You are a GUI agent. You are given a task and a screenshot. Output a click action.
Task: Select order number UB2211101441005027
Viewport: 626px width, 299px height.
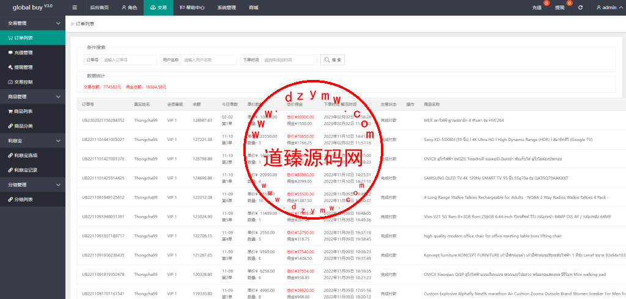coord(103,140)
